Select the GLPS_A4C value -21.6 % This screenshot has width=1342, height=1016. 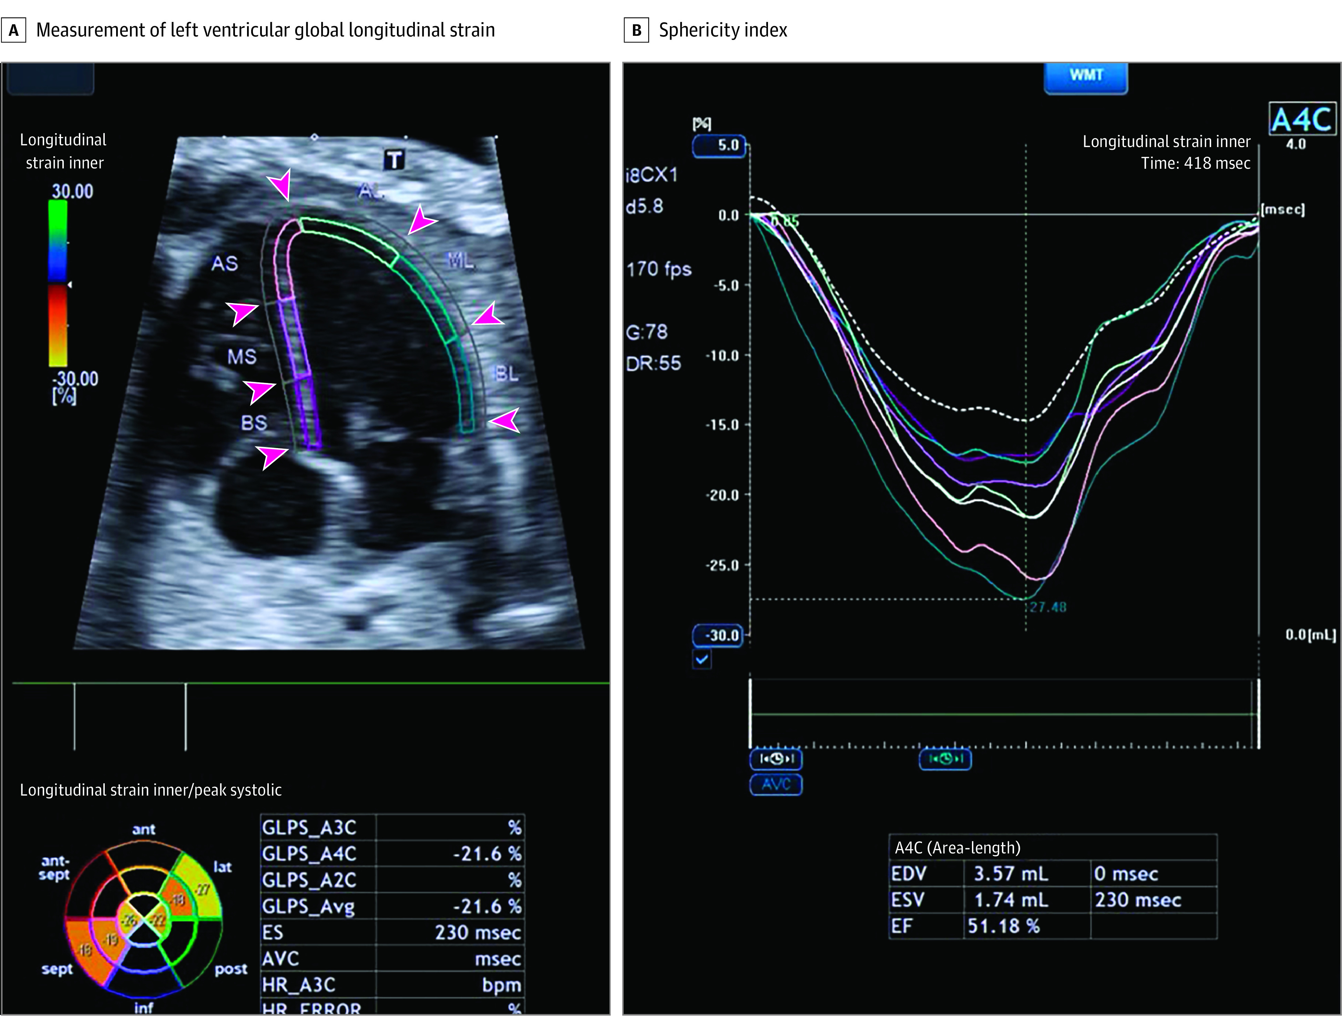click(488, 853)
